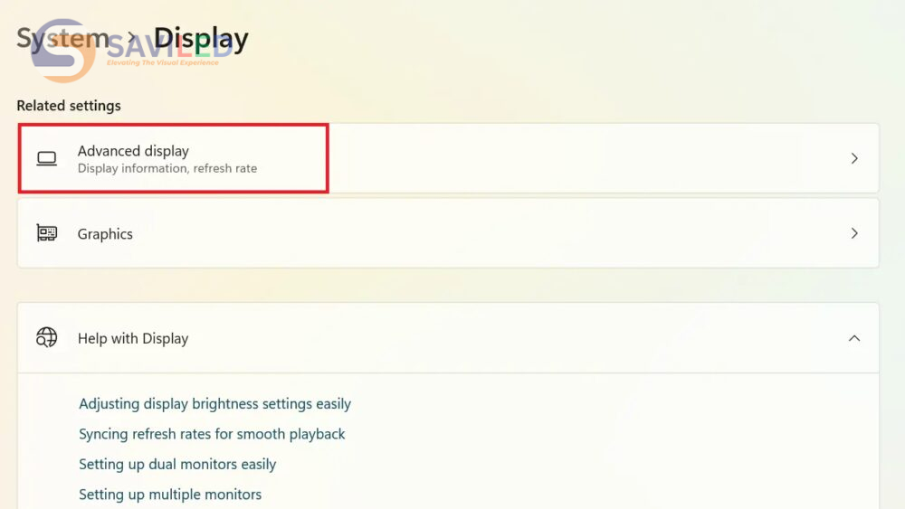Open Advanced display settings
Image resolution: width=905 pixels, height=509 pixels.
448,158
